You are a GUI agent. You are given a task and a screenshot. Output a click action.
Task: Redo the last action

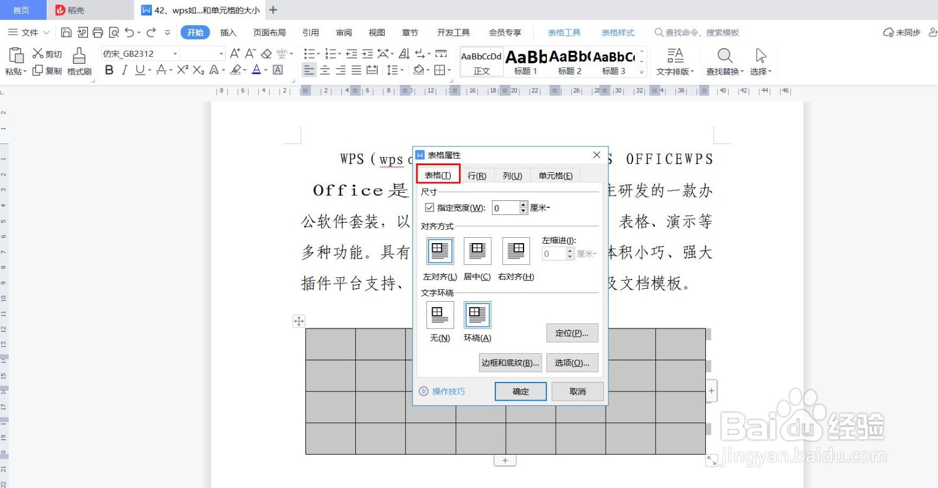coord(151,32)
